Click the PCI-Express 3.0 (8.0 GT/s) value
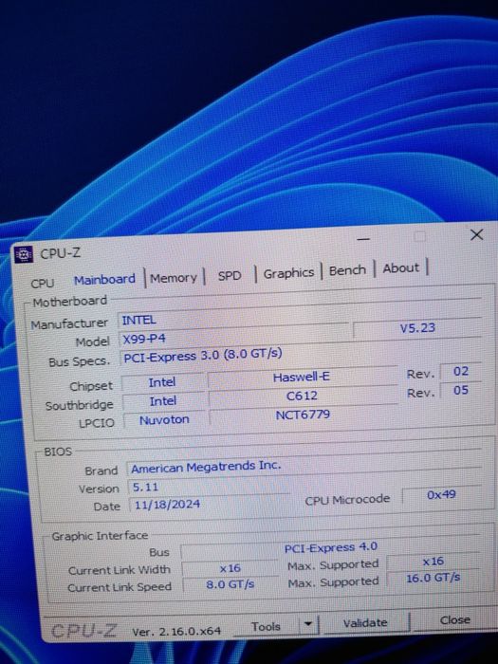The width and height of the screenshot is (498, 664). [202, 355]
